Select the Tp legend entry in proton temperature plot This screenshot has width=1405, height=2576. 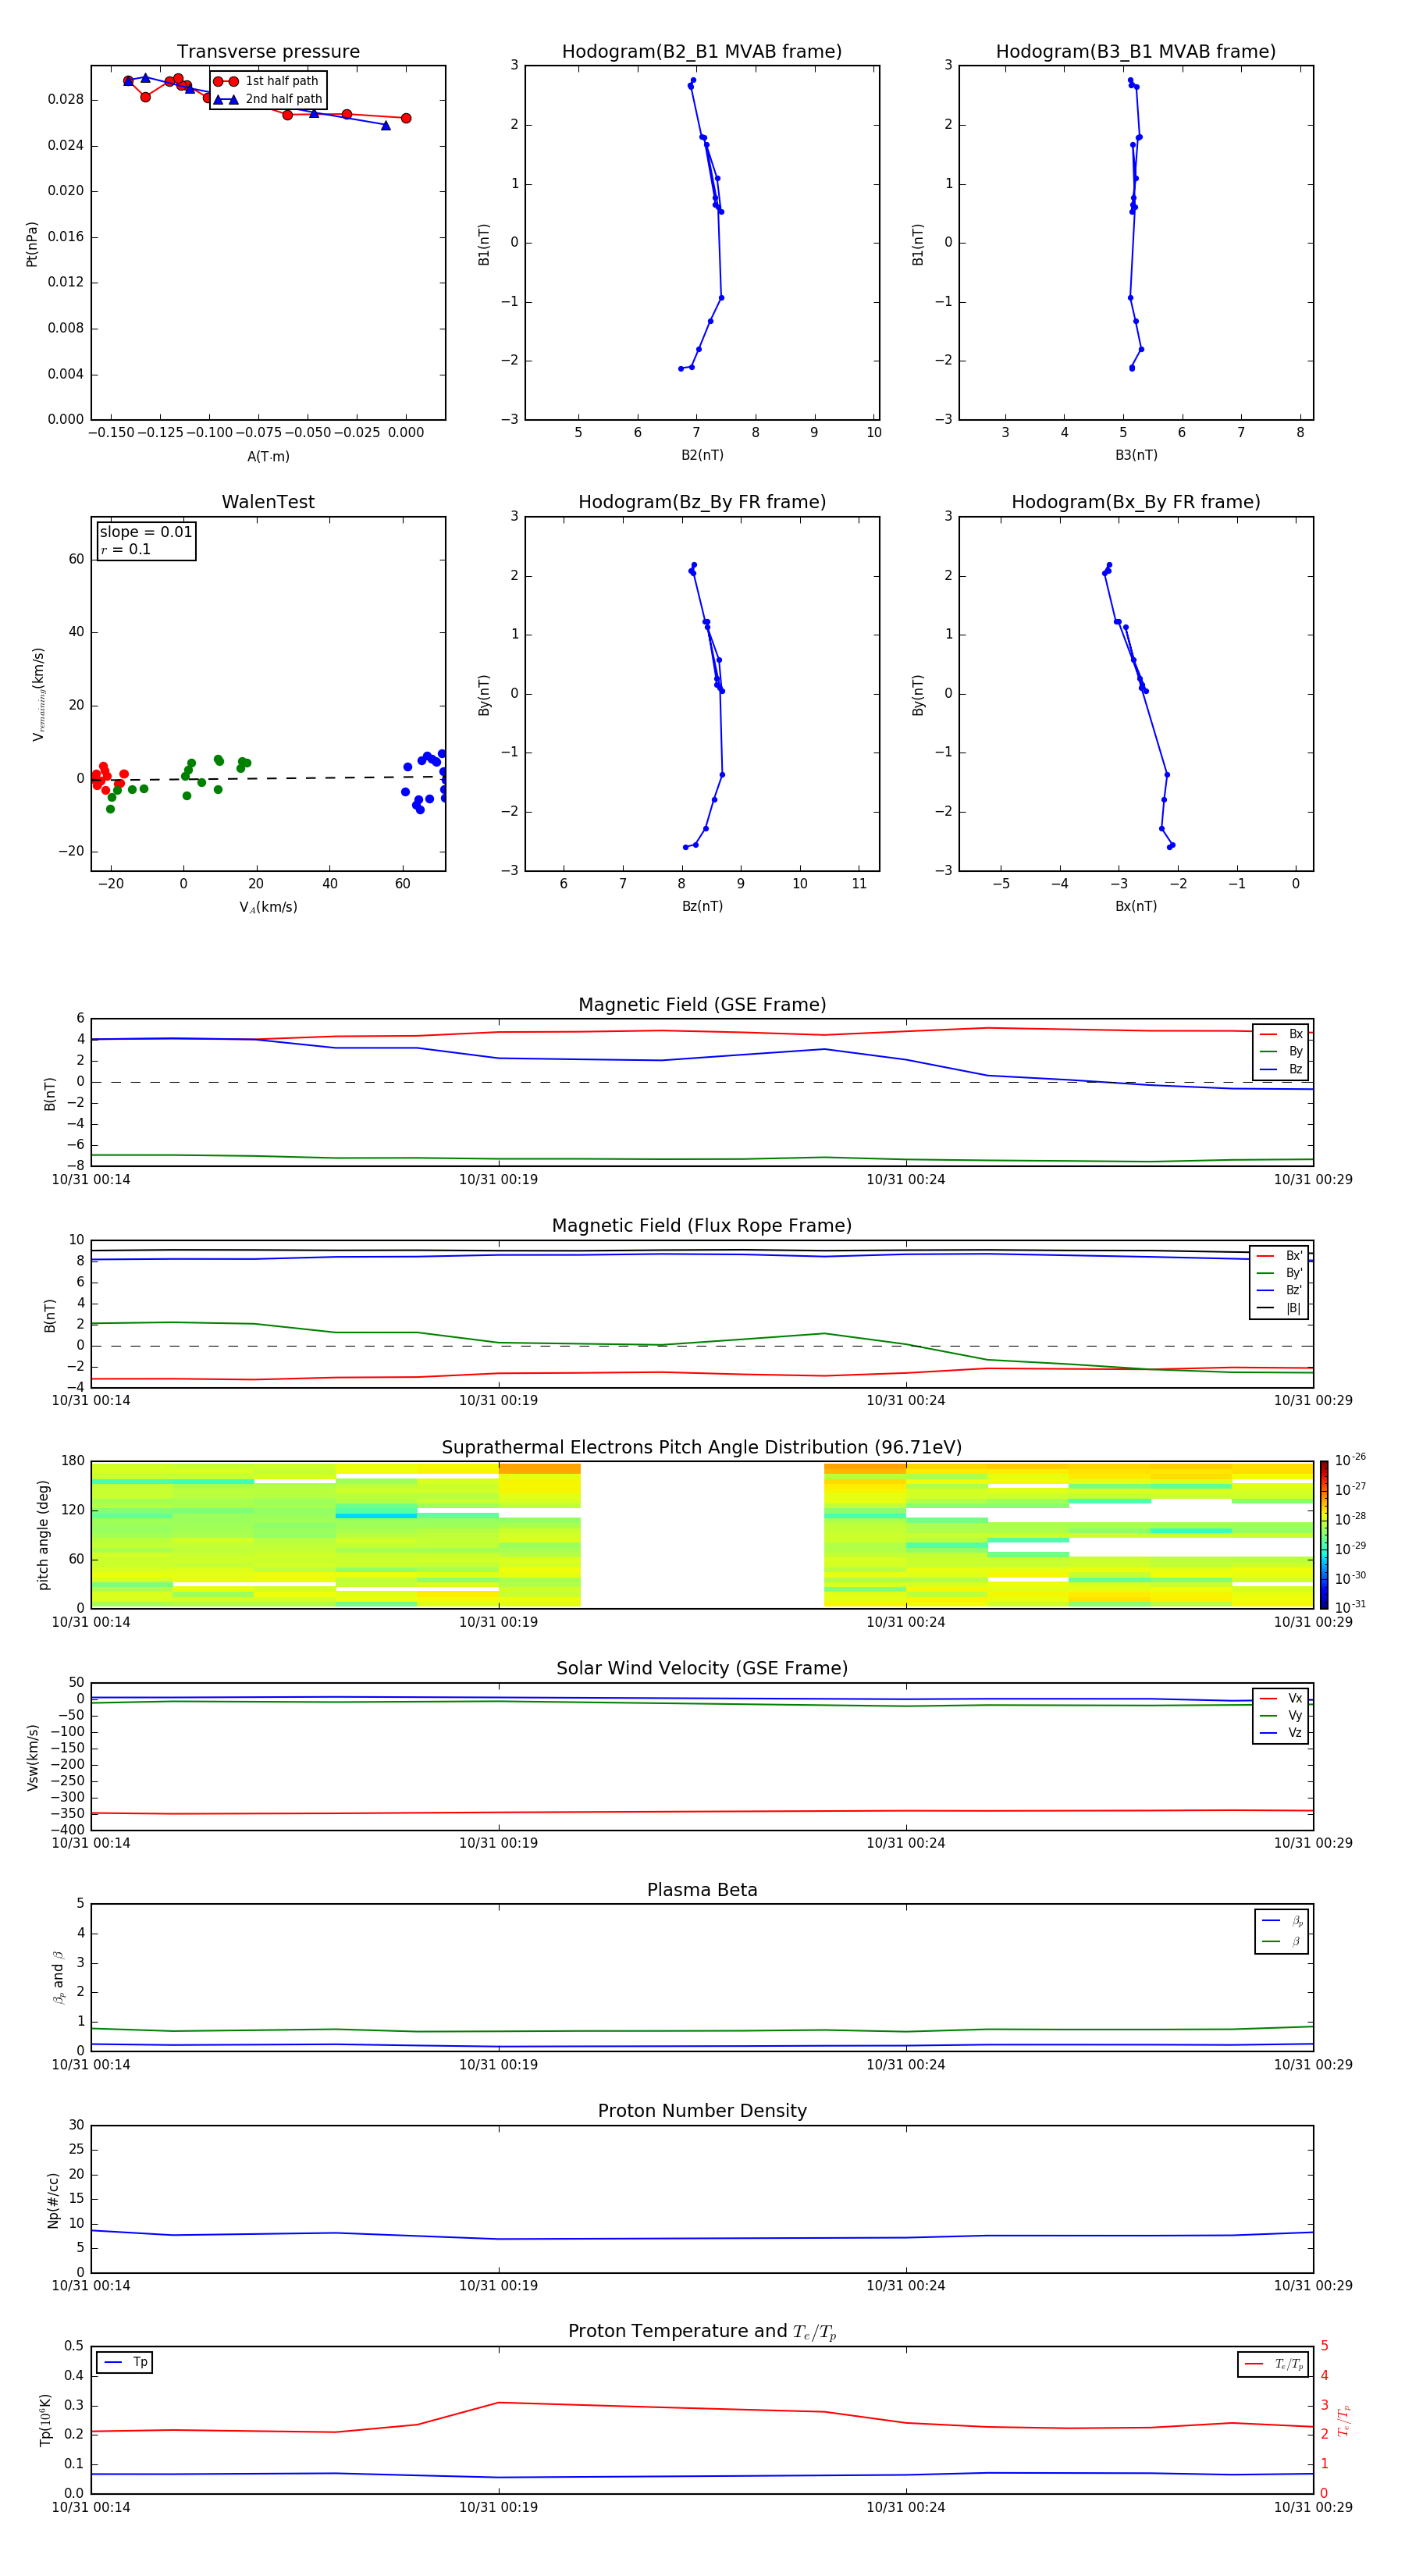click(x=124, y=2362)
